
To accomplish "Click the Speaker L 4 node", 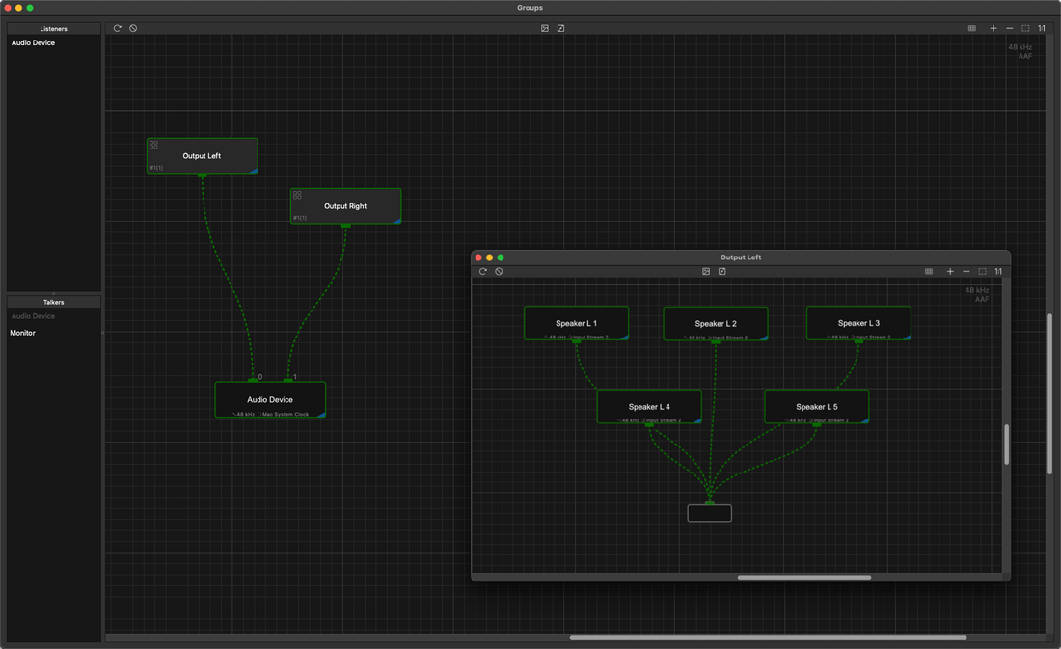I will click(649, 407).
